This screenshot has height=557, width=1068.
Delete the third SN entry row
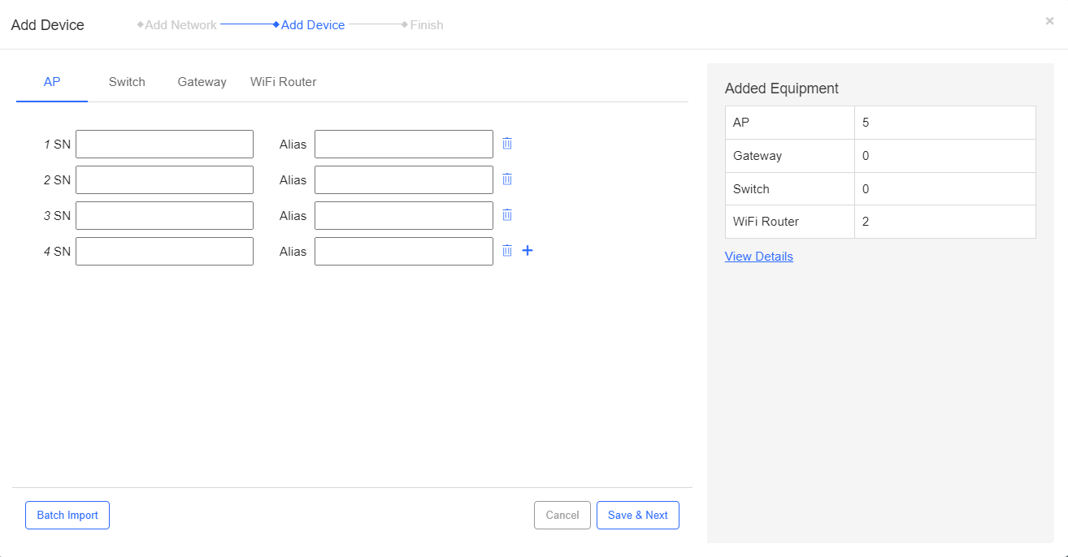click(507, 215)
